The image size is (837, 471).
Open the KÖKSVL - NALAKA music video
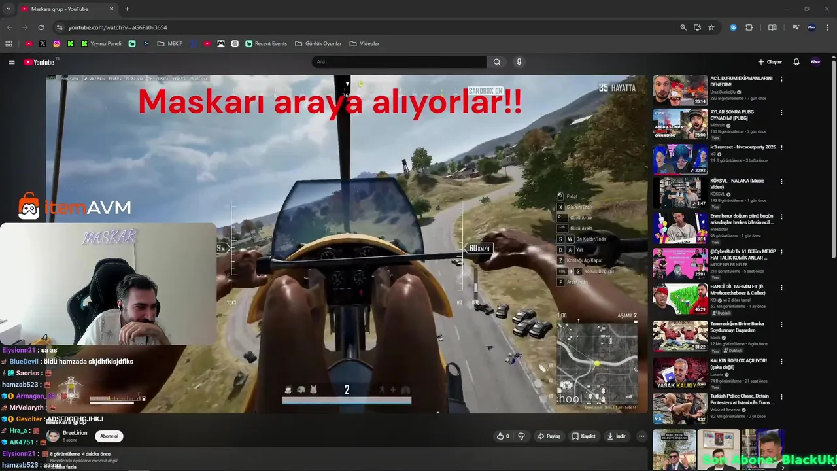tap(680, 193)
